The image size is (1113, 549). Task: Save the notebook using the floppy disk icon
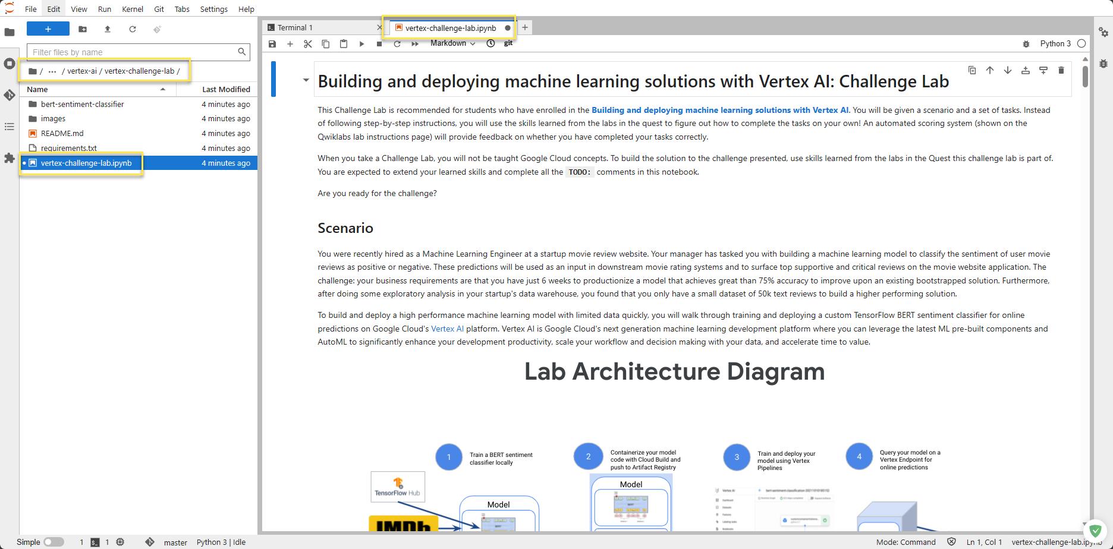[x=272, y=44]
